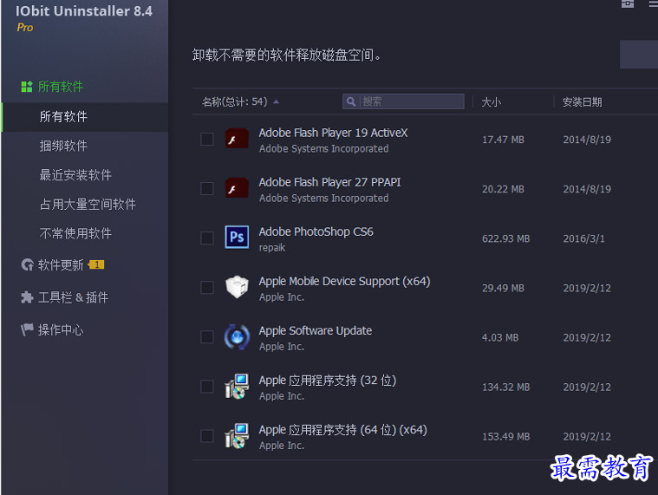
Task: Click the 153.49 MB size value
Action: pyautogui.click(x=505, y=437)
